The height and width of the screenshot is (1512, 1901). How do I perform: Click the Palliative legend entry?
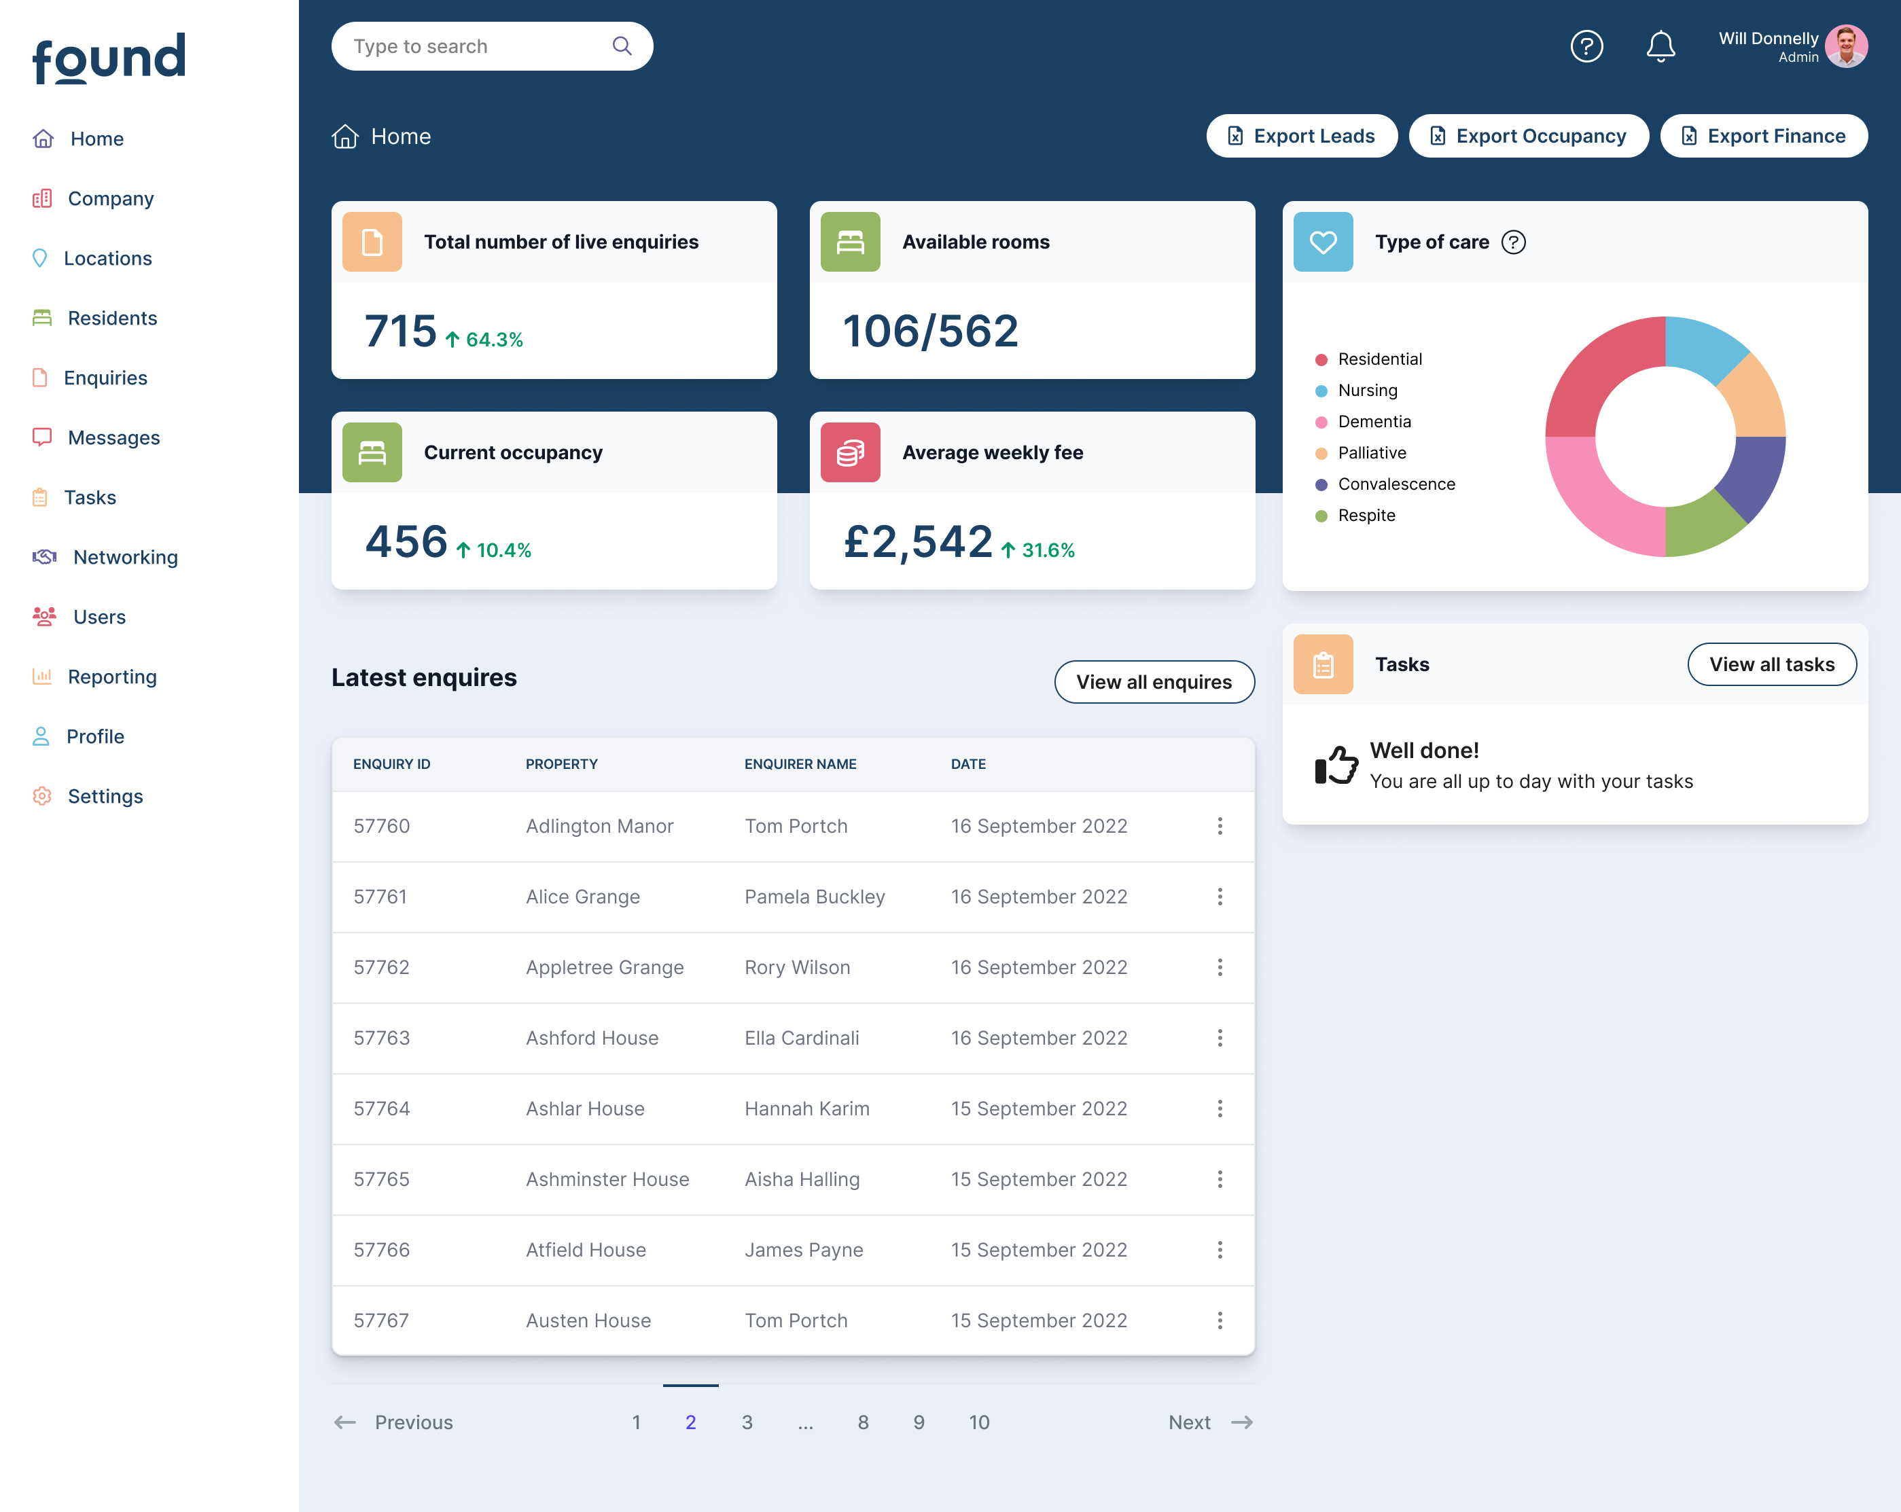tap(1360, 453)
